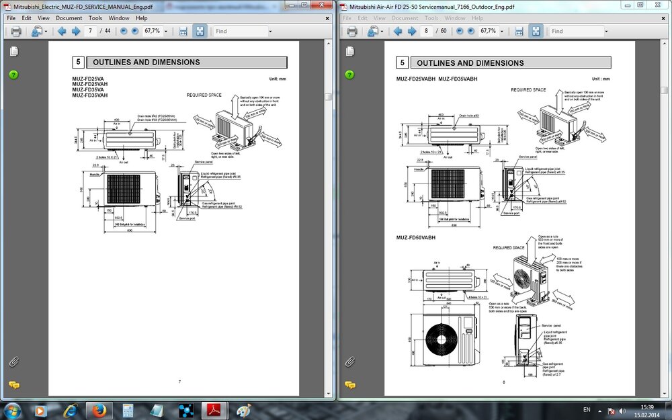Open zoom percentage dropdown in left window
Screen dimensions: 672x420
pyautogui.click(x=164, y=31)
